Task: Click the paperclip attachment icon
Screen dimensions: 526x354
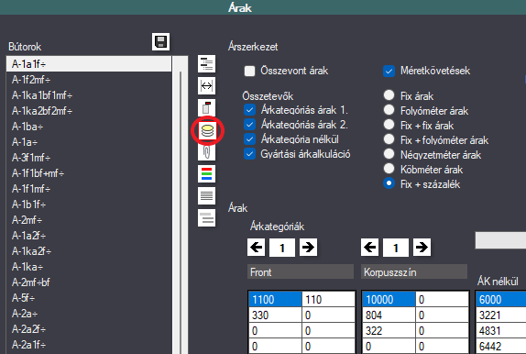Action: pyautogui.click(x=207, y=152)
